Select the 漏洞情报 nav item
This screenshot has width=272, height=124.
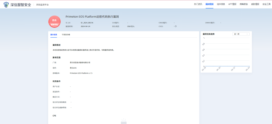pyautogui.click(x=209, y=4)
